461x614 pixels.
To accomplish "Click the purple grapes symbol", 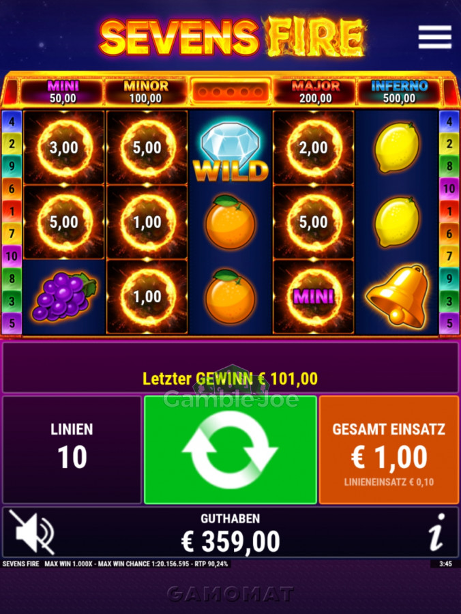I will point(64,297).
